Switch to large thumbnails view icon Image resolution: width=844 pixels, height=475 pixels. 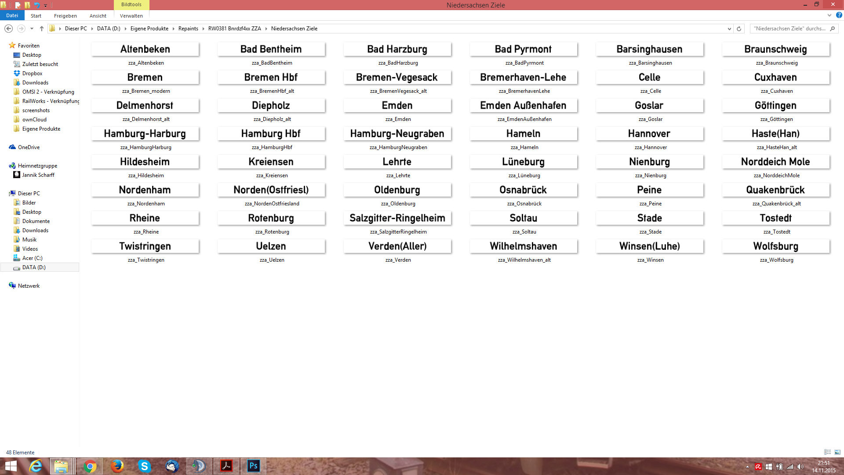tap(837, 452)
